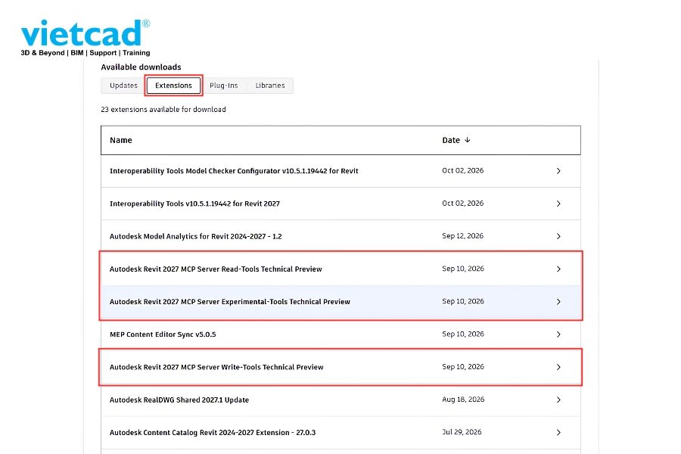Image resolution: width=681 pixels, height=454 pixels.
Task: Open Autodesk Content Catalog Revit 2024-2027 Extension - 27.0.3
Action: click(213, 432)
